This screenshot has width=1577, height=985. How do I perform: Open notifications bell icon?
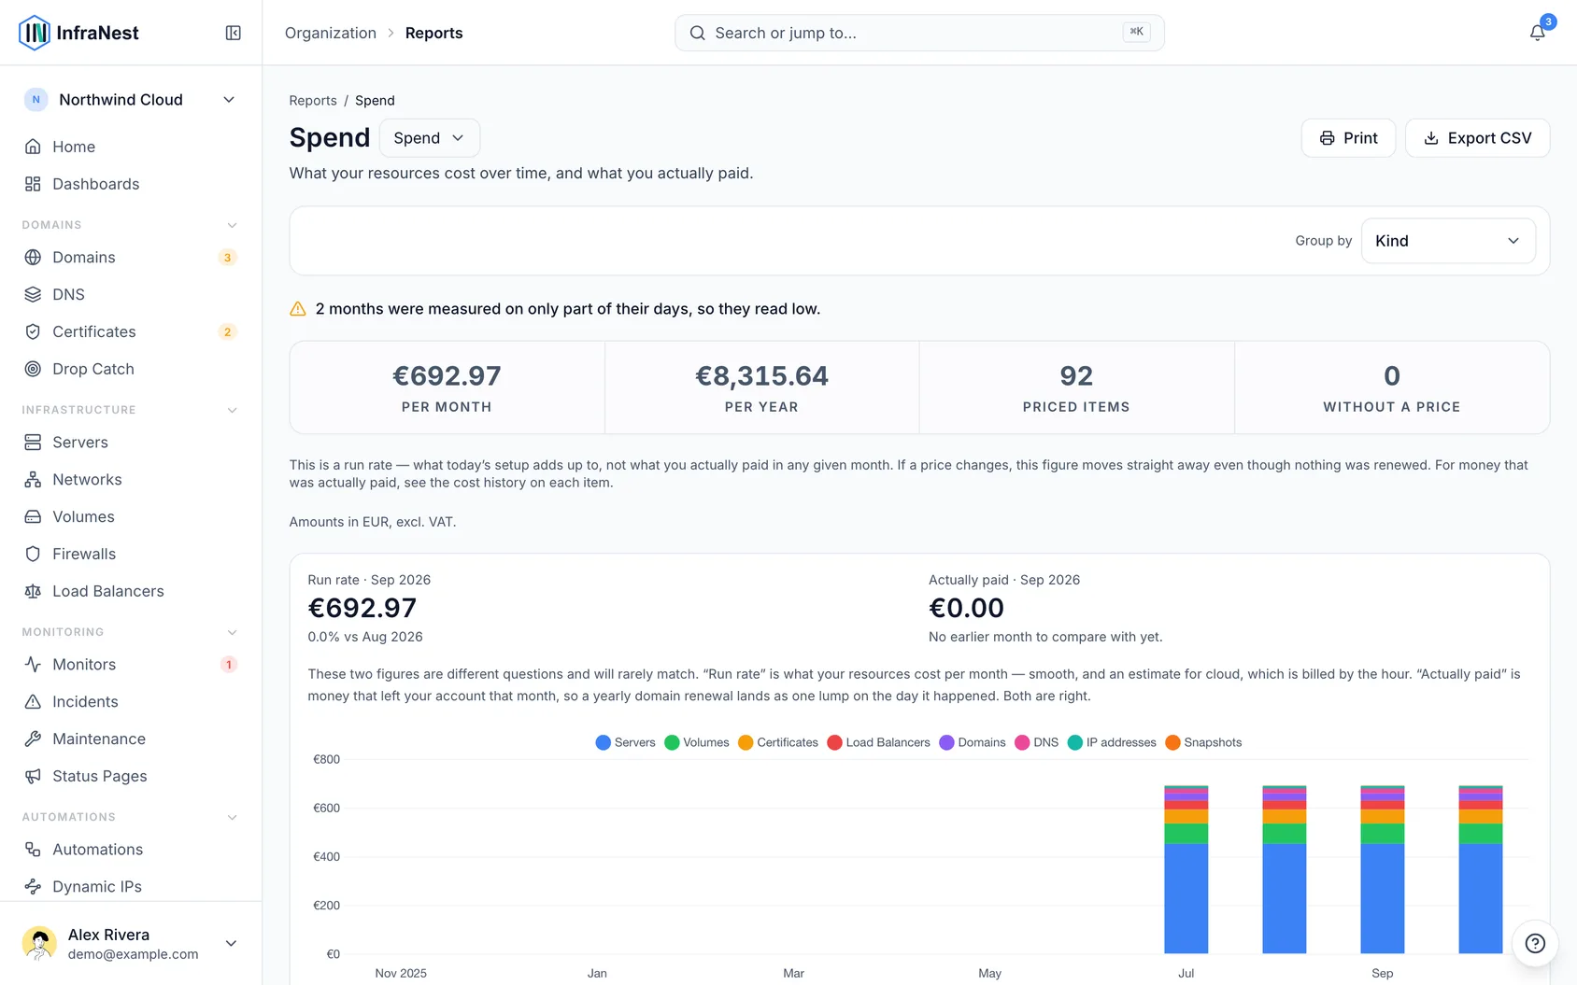[x=1537, y=33]
